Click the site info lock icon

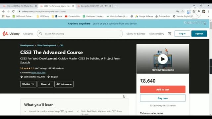[x=20, y=12]
